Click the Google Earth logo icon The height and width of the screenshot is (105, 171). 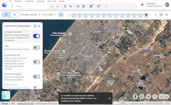(x=4, y=5)
